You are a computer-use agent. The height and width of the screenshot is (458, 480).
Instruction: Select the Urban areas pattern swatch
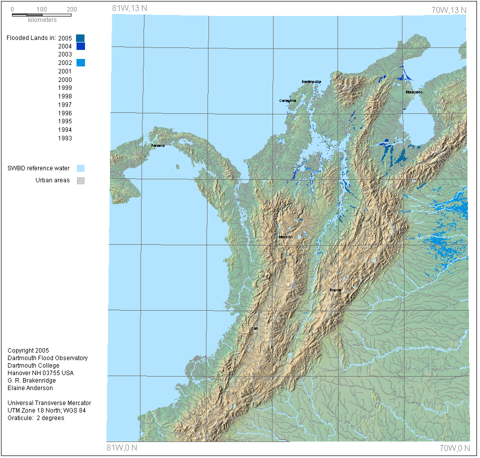pyautogui.click(x=80, y=181)
